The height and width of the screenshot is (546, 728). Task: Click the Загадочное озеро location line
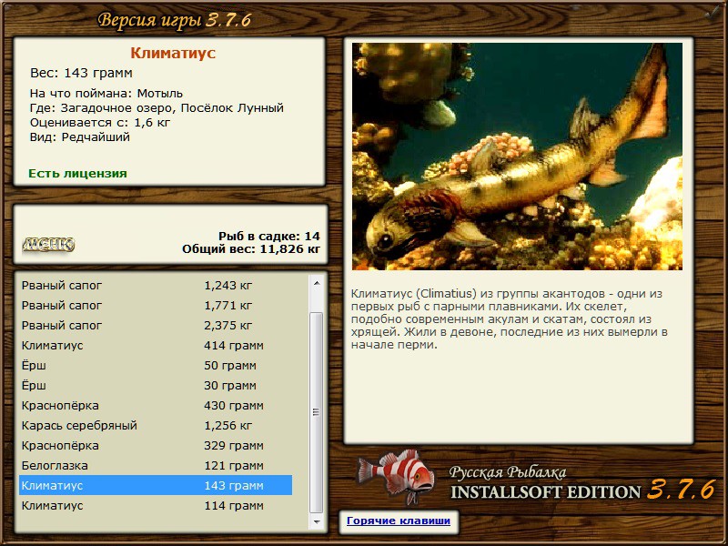coord(157,108)
